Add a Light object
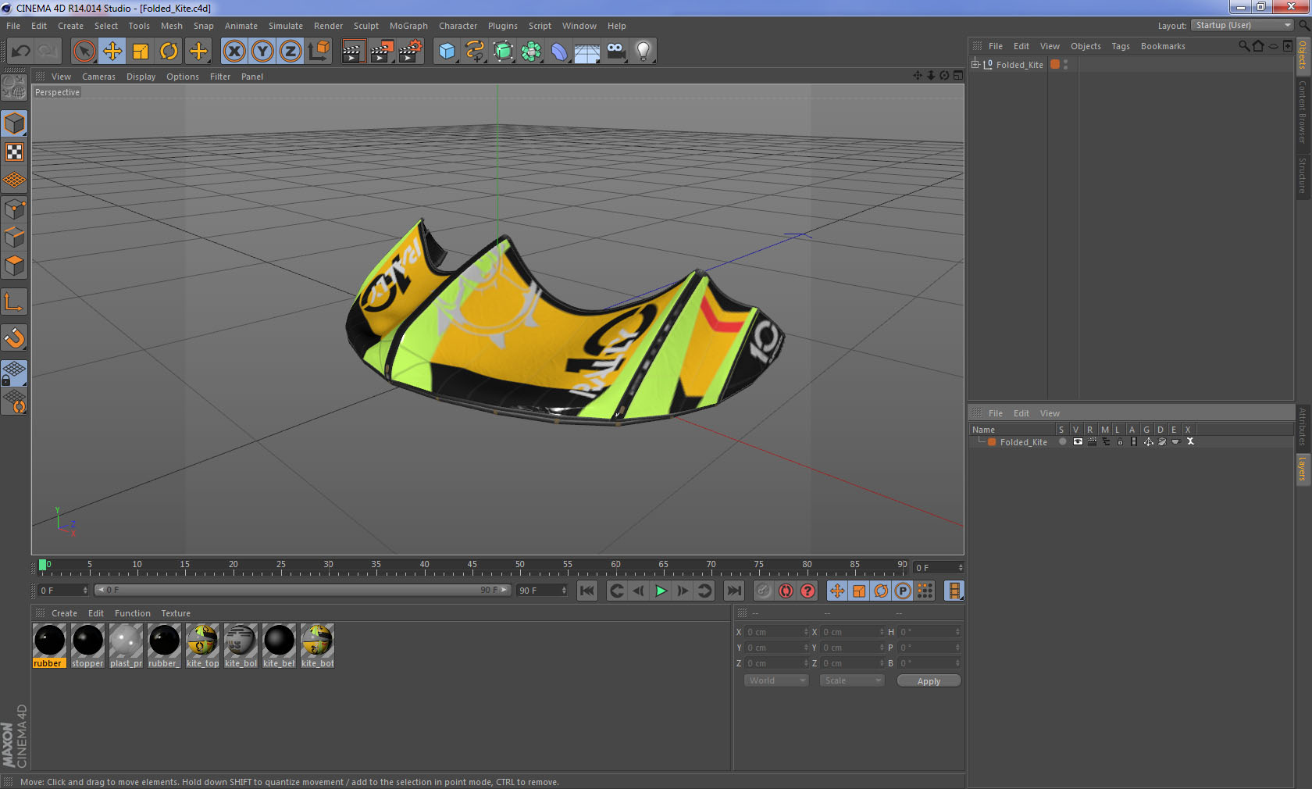 click(644, 52)
